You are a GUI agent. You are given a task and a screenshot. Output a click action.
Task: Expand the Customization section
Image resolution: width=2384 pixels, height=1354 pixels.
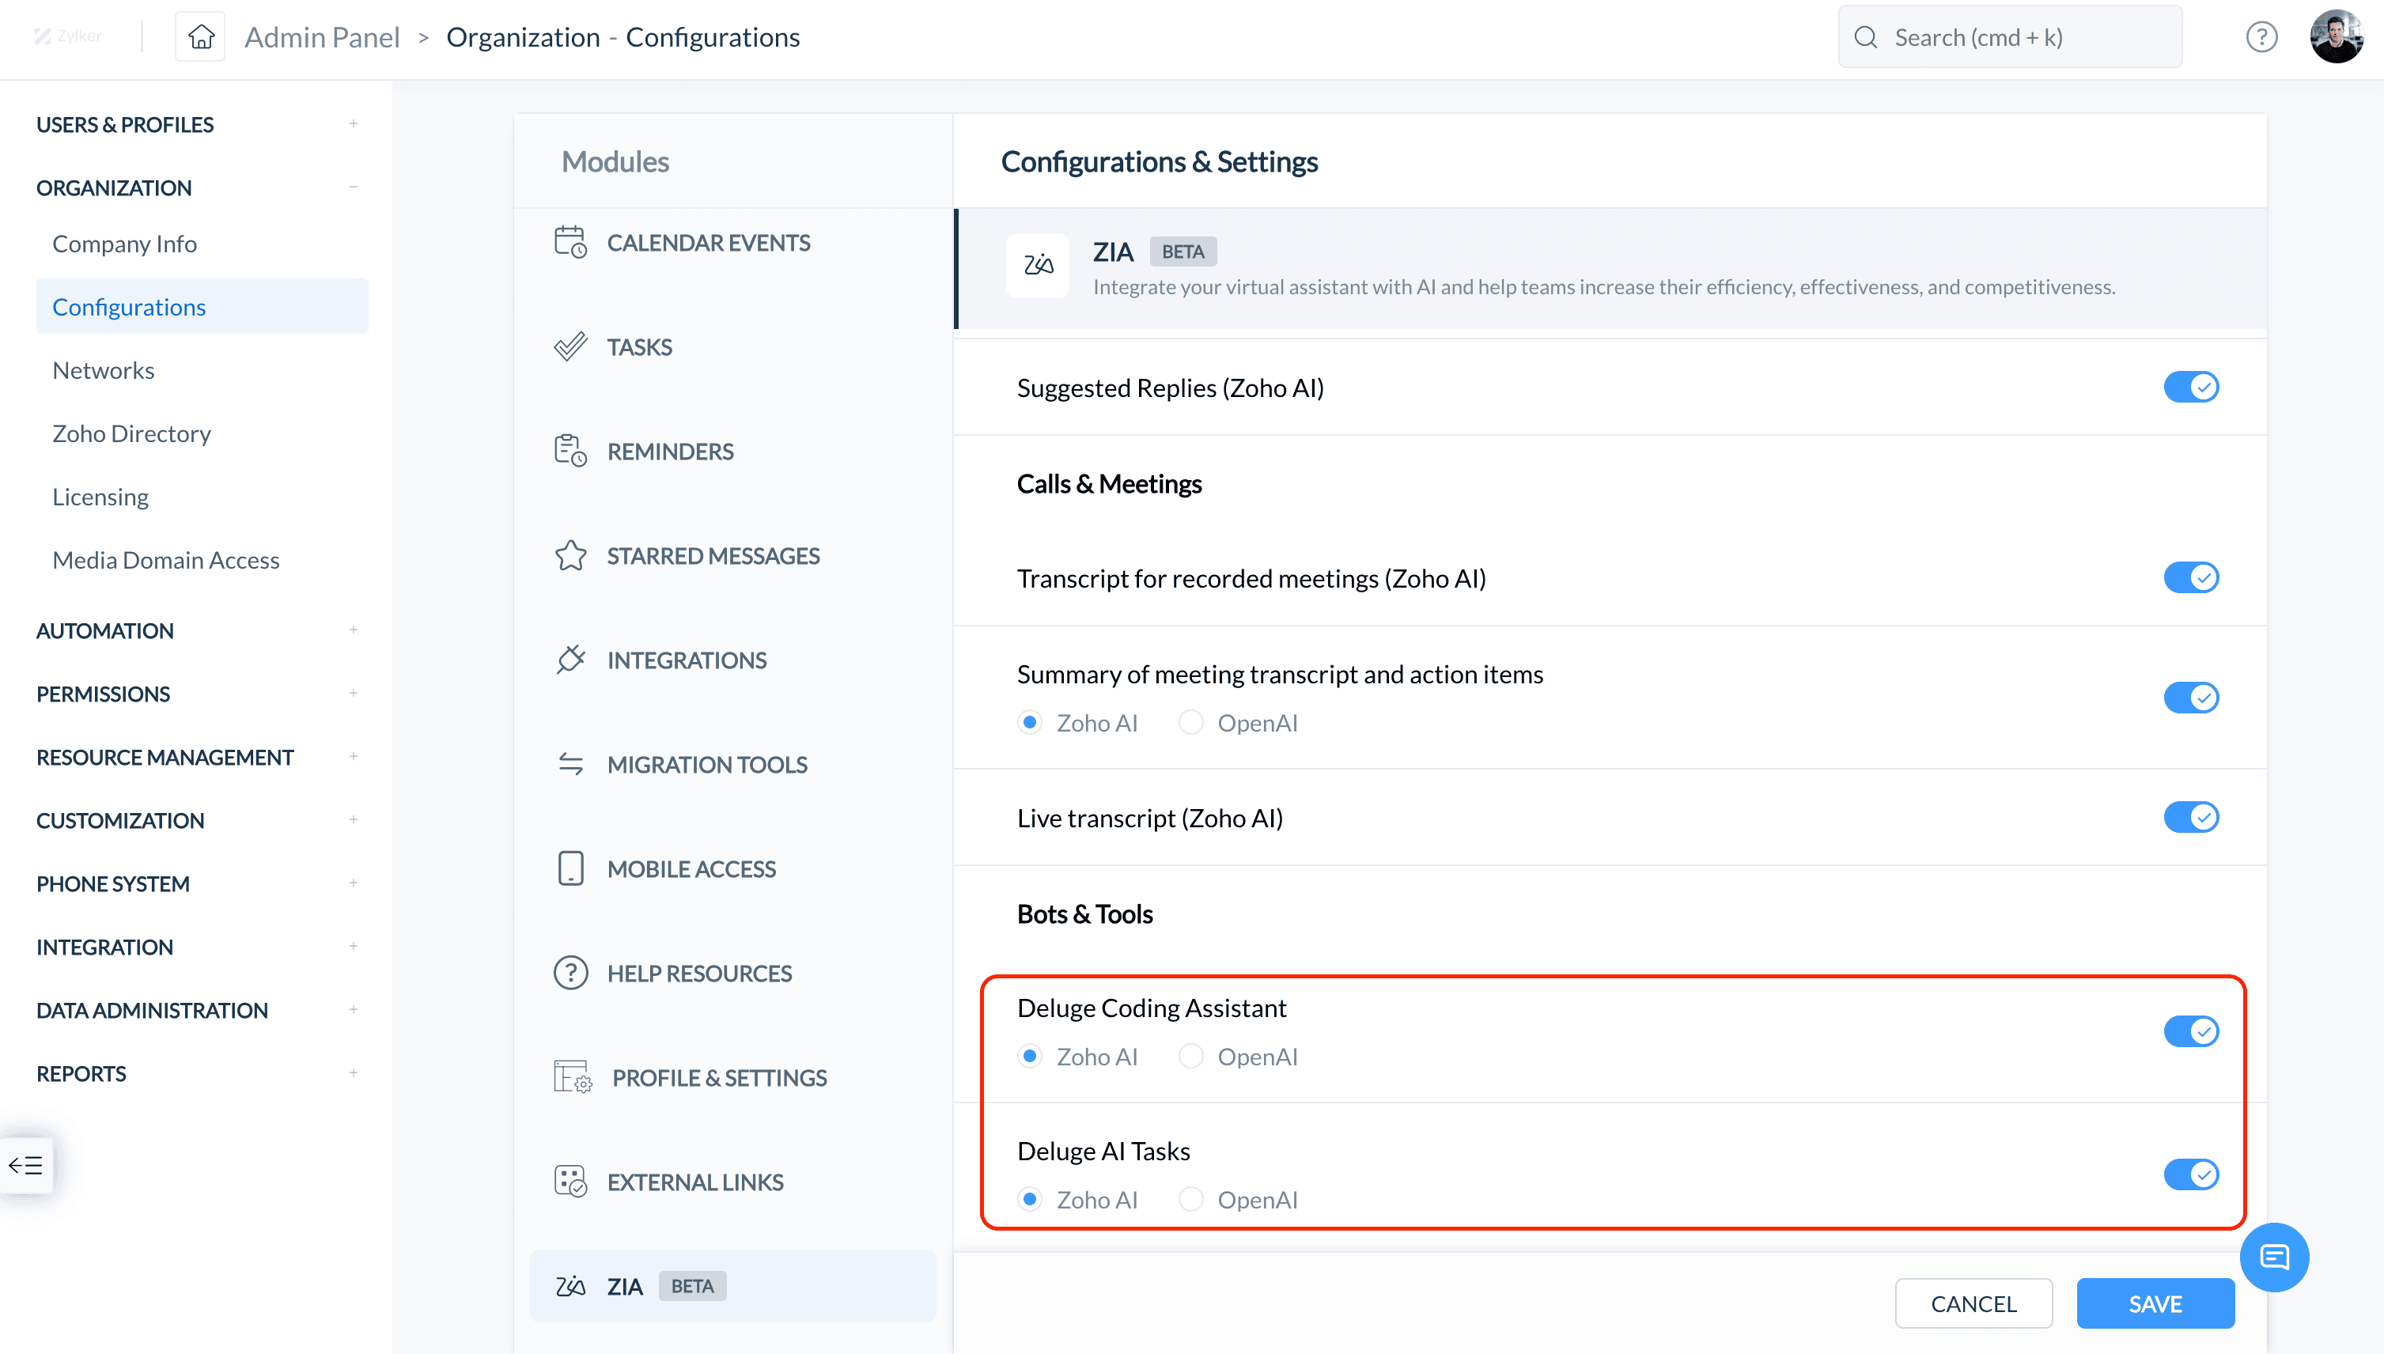point(354,819)
